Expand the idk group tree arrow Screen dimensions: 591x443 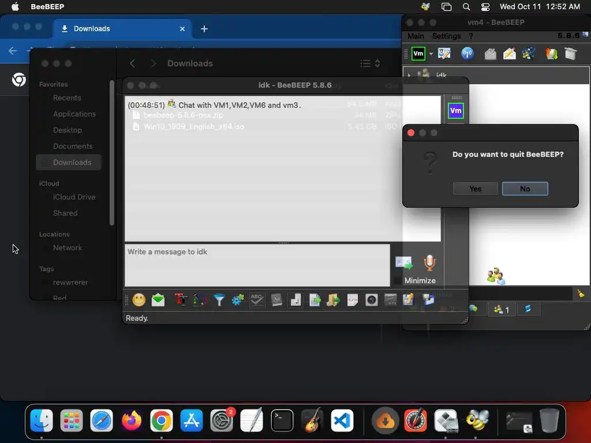(x=409, y=75)
